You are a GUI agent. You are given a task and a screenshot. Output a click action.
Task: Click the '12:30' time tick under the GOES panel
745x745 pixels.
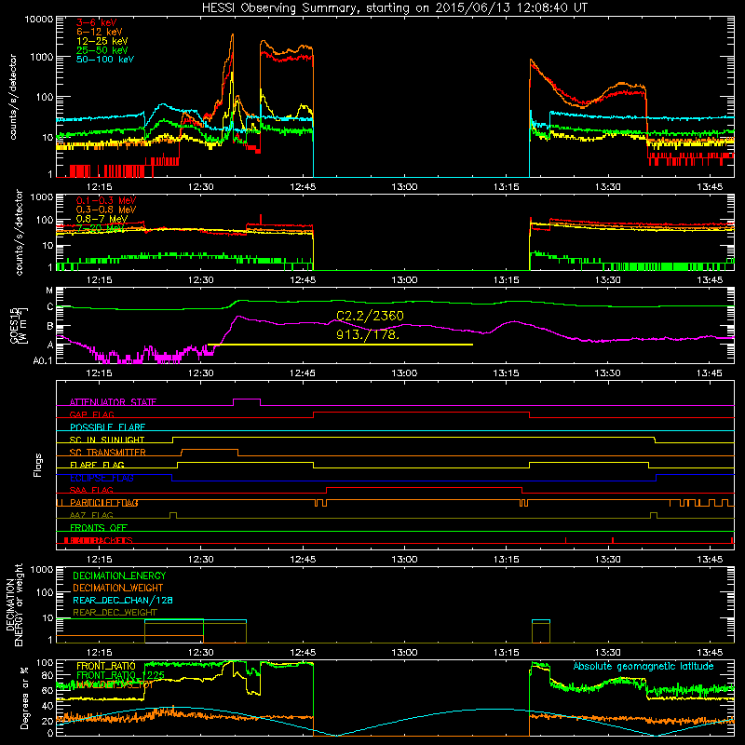tap(200, 373)
